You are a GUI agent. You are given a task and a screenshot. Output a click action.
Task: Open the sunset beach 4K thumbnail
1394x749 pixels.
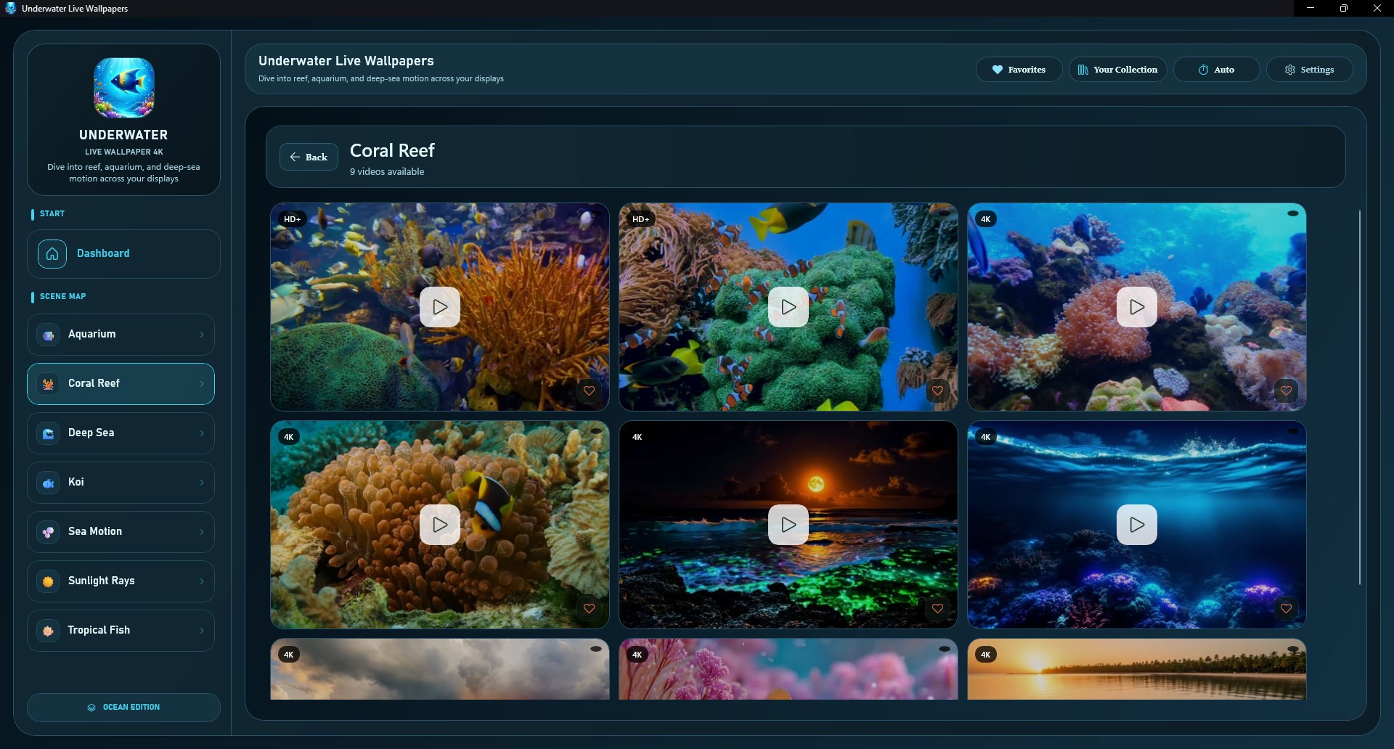tap(1137, 669)
